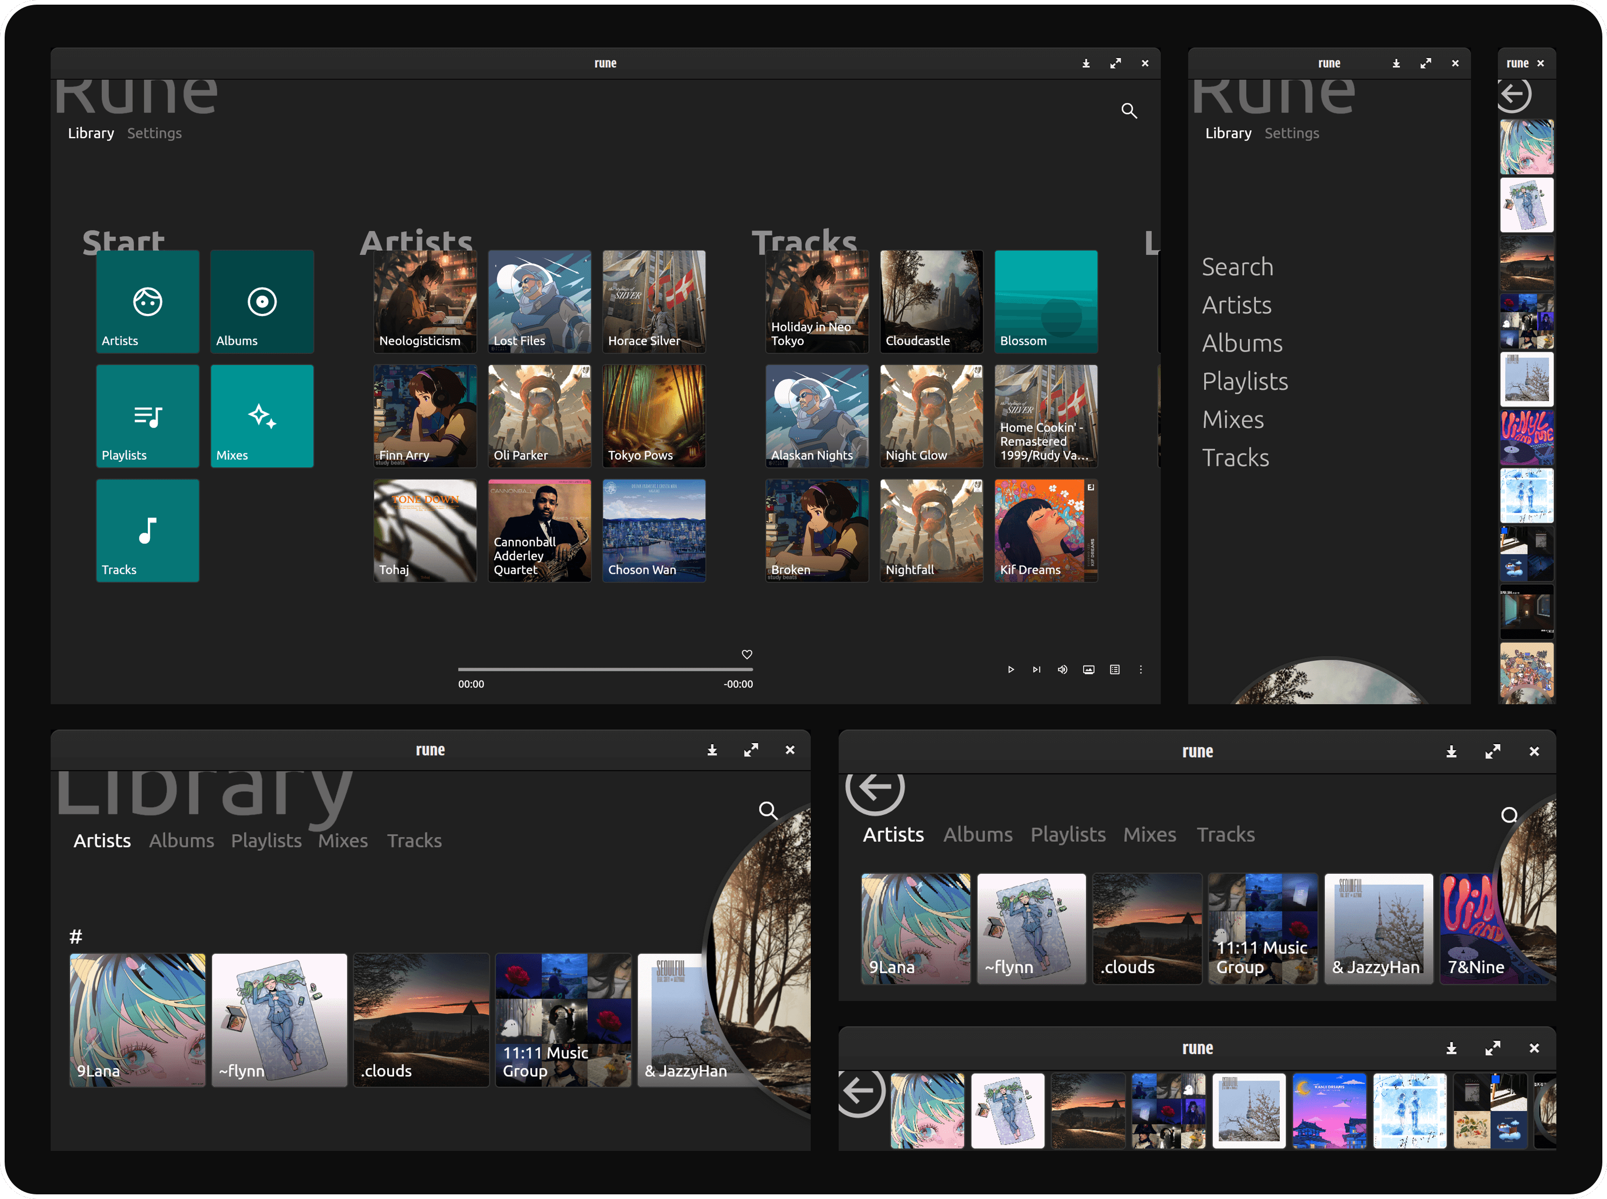
Task: Skip to next track in playback bar
Action: (x=1037, y=670)
